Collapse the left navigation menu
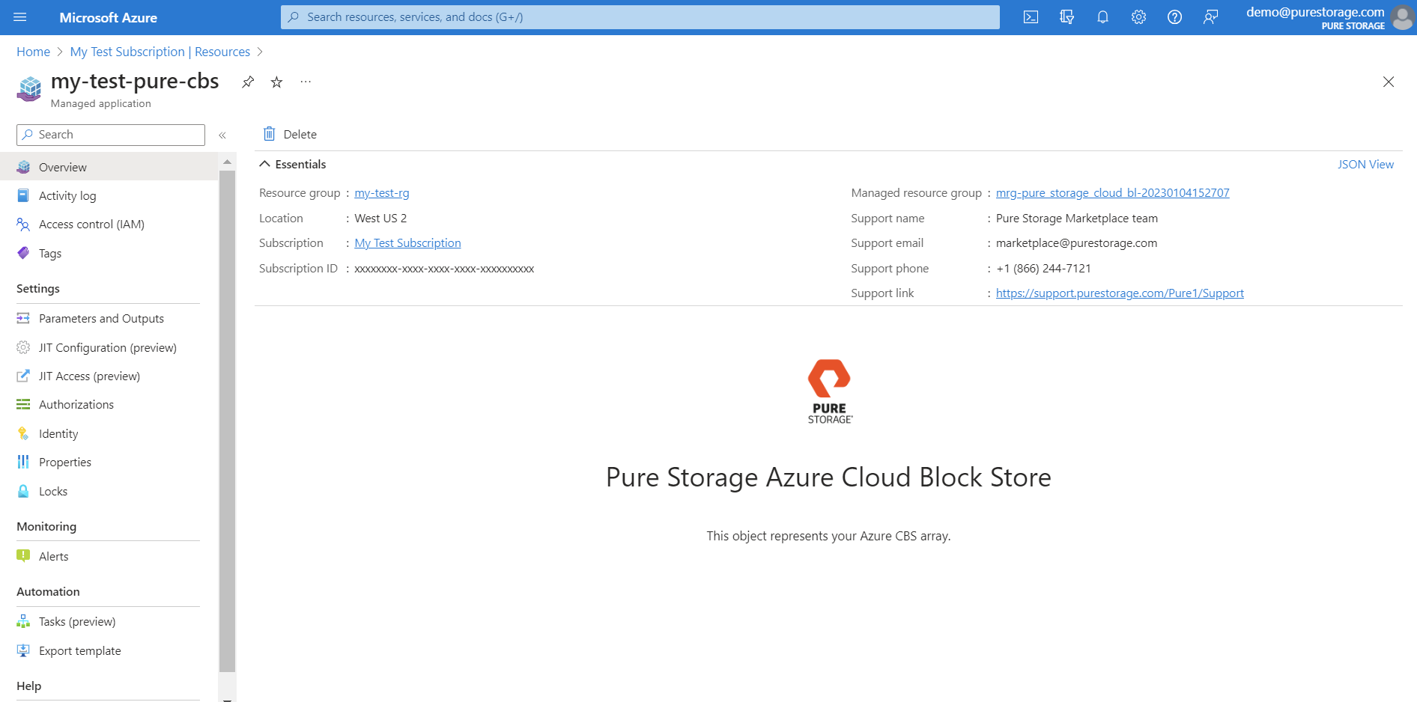The image size is (1417, 702). (222, 135)
